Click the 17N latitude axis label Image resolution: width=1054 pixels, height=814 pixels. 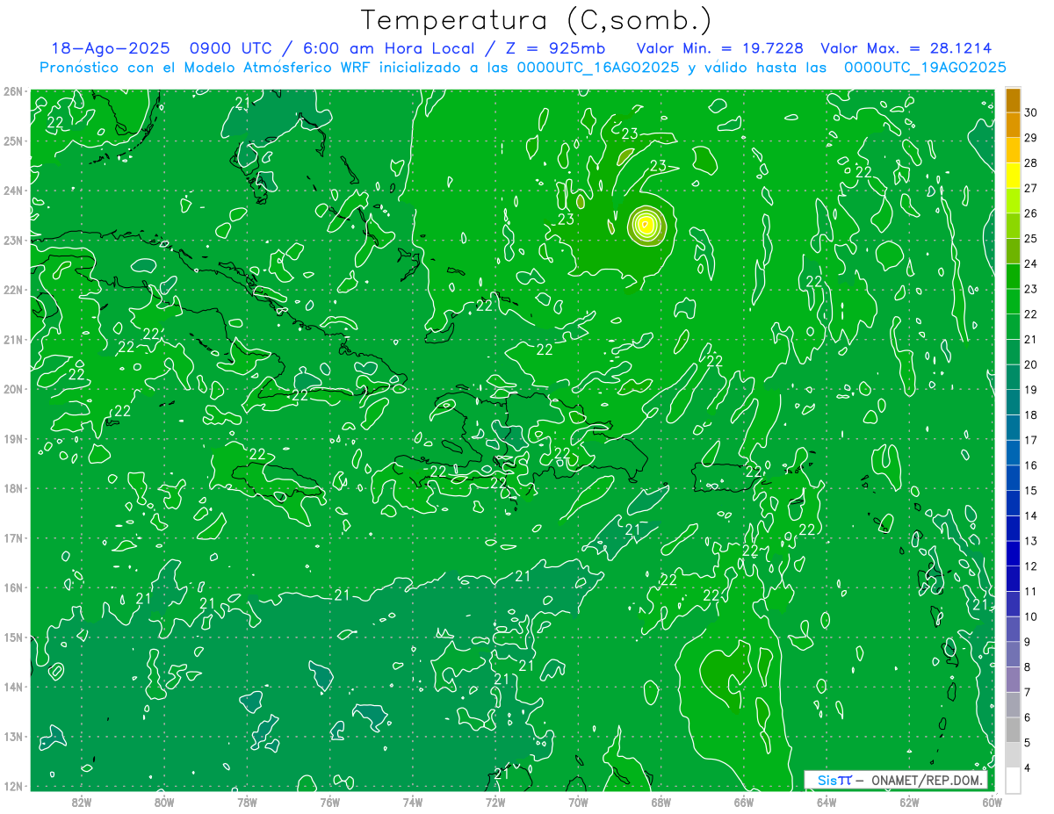coord(13,537)
